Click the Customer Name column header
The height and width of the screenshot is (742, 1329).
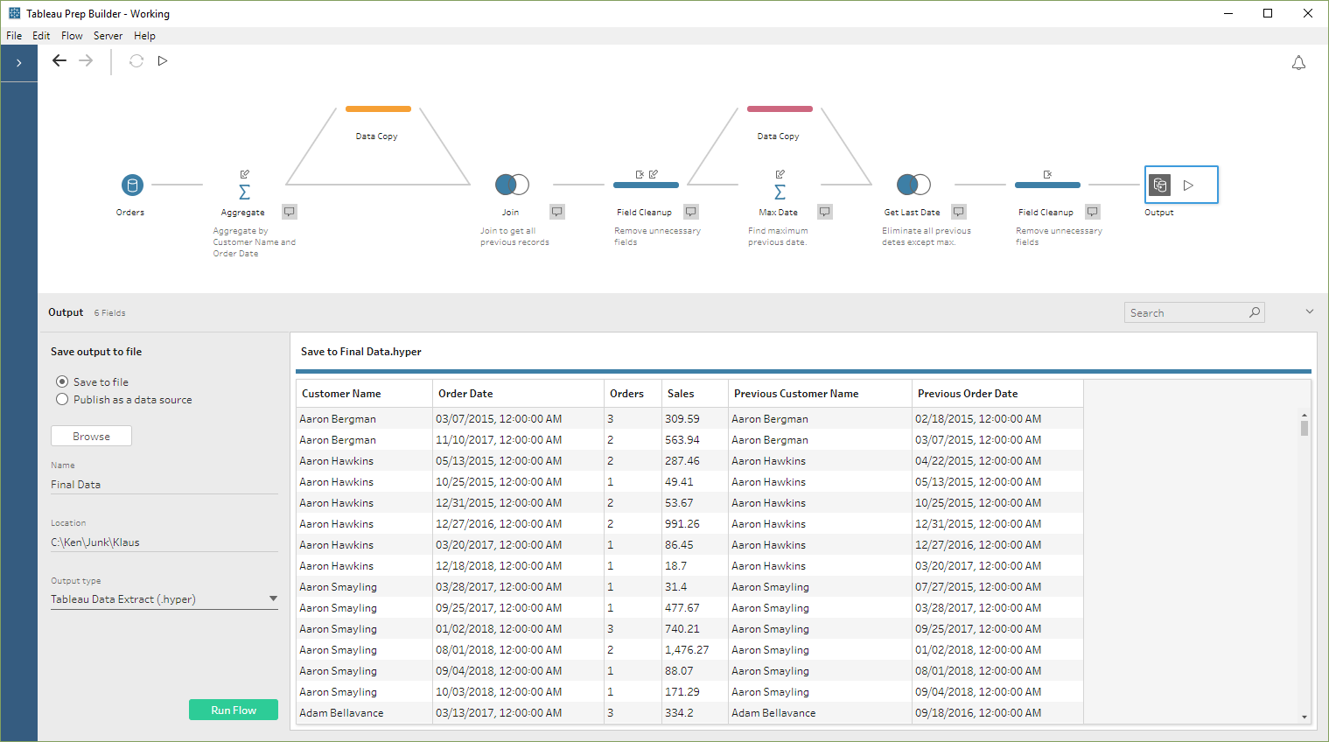click(x=365, y=394)
